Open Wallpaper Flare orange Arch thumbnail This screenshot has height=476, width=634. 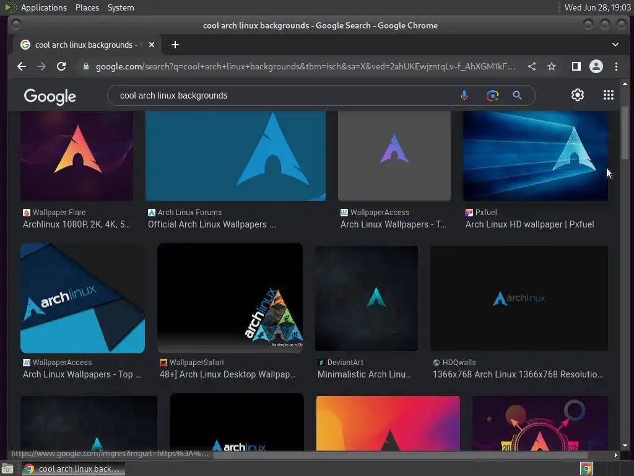(77, 156)
